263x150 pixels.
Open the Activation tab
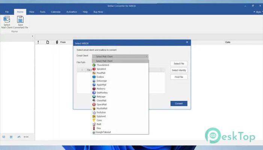[x=72, y=12]
